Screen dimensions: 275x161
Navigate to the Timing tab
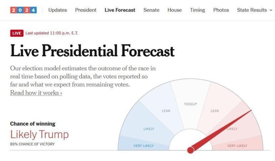tap(197, 10)
